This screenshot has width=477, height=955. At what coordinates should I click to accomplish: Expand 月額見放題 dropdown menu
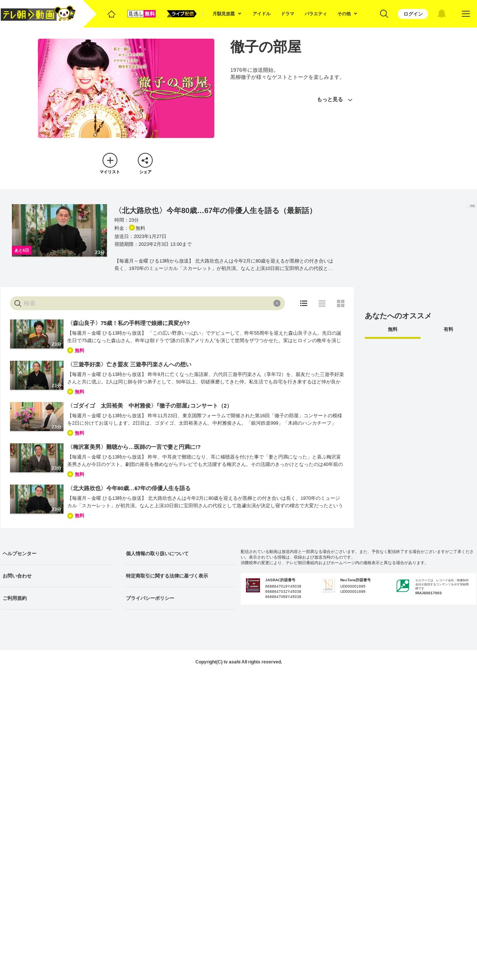tap(227, 14)
